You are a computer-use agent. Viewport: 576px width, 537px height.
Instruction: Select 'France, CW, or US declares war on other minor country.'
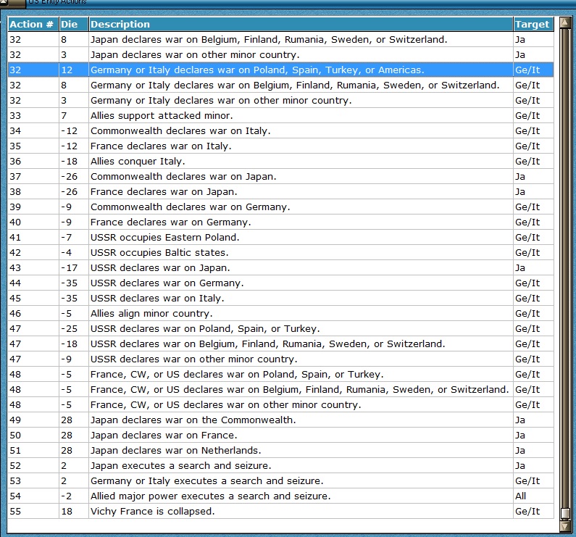280,404
